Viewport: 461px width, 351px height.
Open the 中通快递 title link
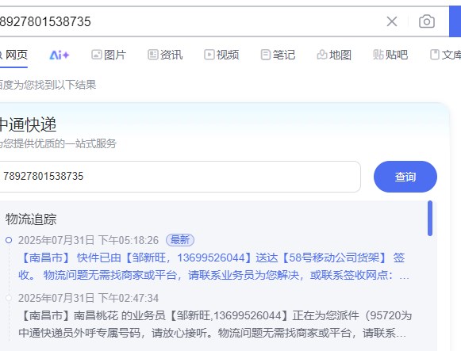(x=28, y=124)
